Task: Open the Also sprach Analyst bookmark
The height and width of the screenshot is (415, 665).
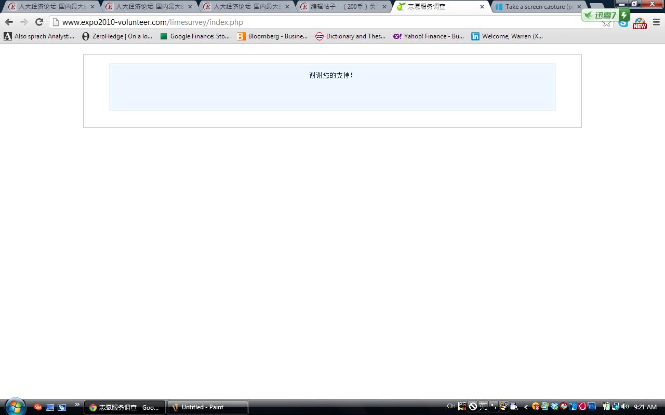Action: point(39,36)
